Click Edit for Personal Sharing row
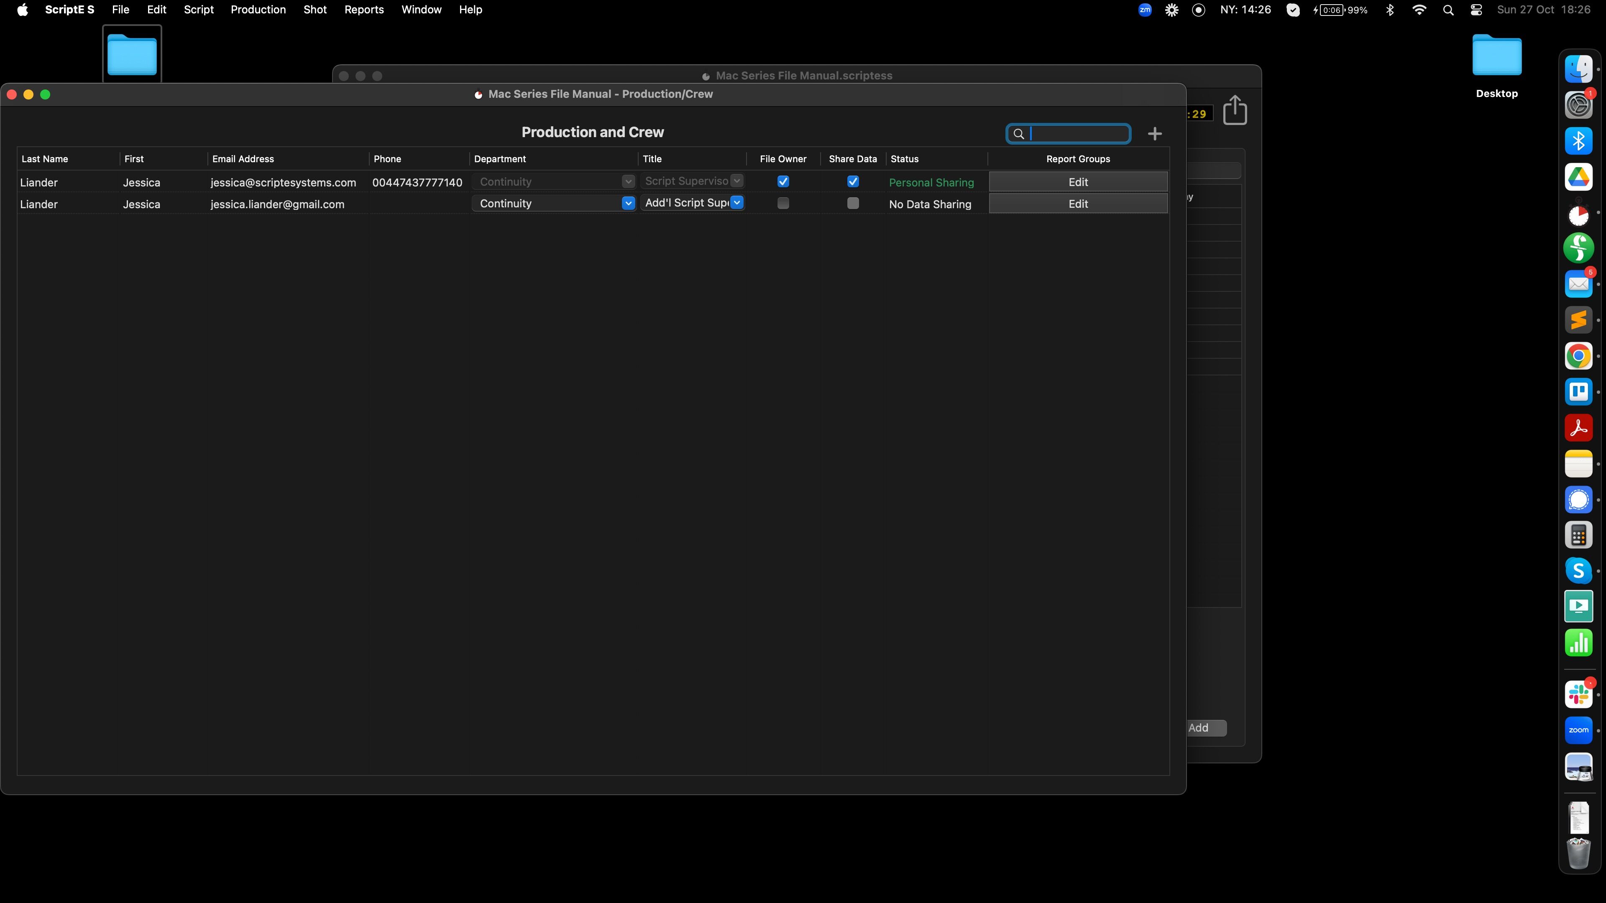1606x903 pixels. pyautogui.click(x=1078, y=182)
